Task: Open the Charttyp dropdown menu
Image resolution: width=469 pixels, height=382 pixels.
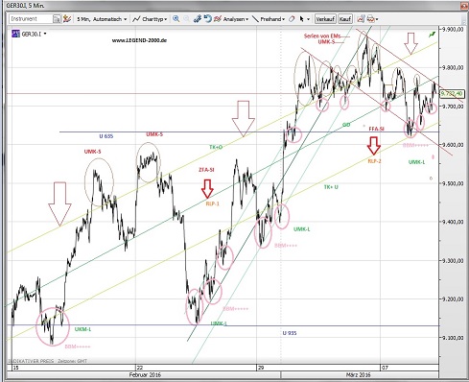Action: [x=150, y=19]
